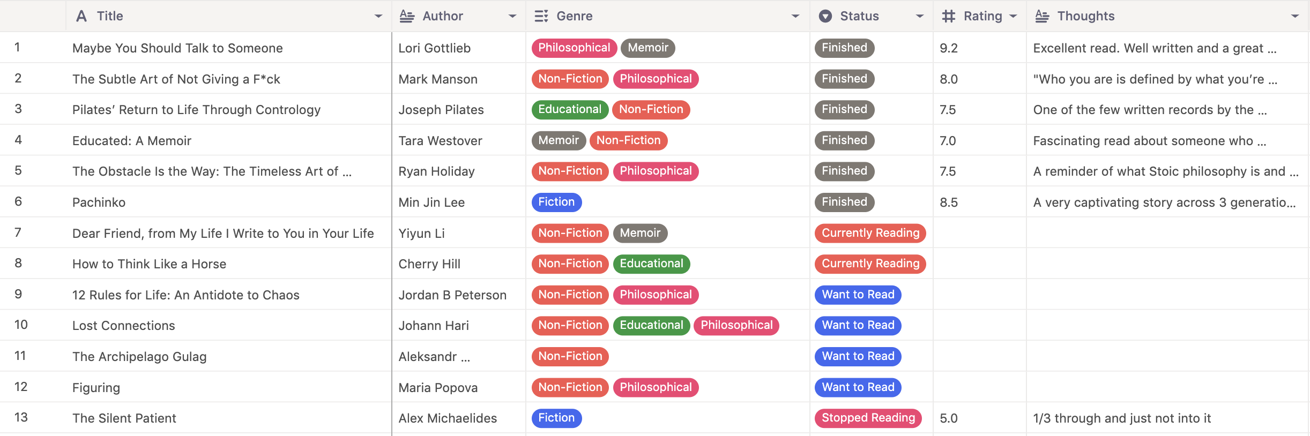This screenshot has height=436, width=1310.
Task: Select the Rating column header label
Action: pos(983,16)
